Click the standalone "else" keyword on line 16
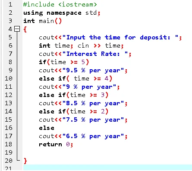192x171 pixels. pyautogui.click(x=47, y=128)
